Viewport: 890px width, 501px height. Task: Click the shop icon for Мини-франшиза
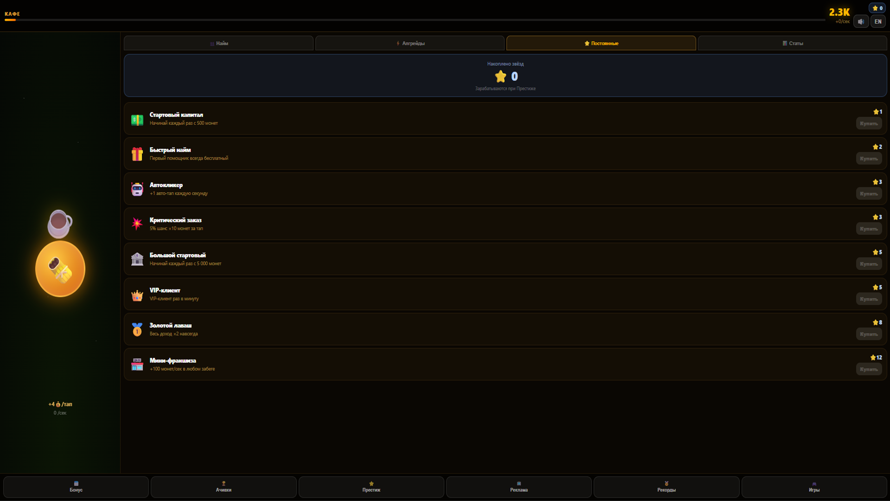pyautogui.click(x=137, y=365)
